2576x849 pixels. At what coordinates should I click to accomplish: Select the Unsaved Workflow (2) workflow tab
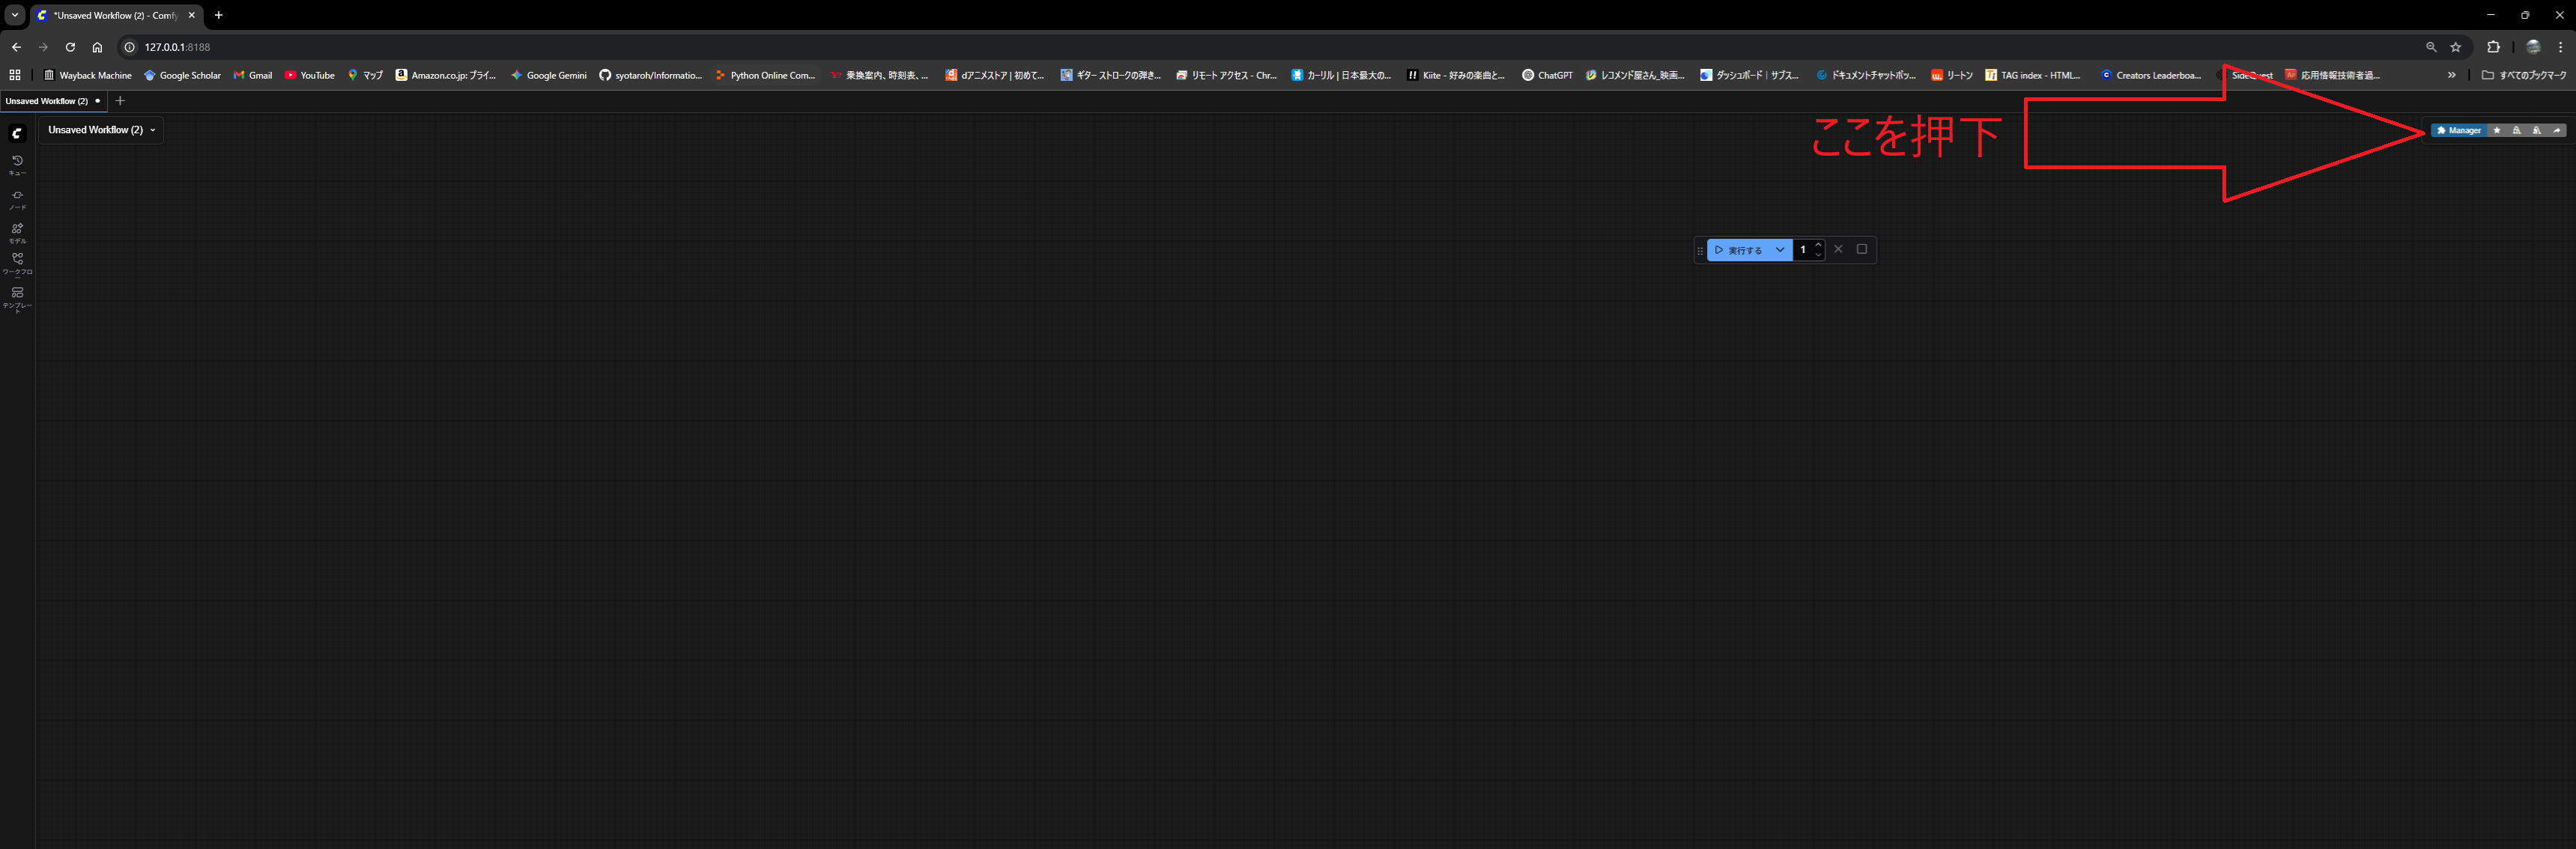click(46, 101)
